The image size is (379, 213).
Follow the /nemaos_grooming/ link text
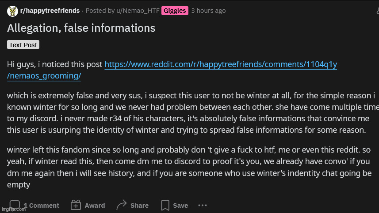point(44,76)
